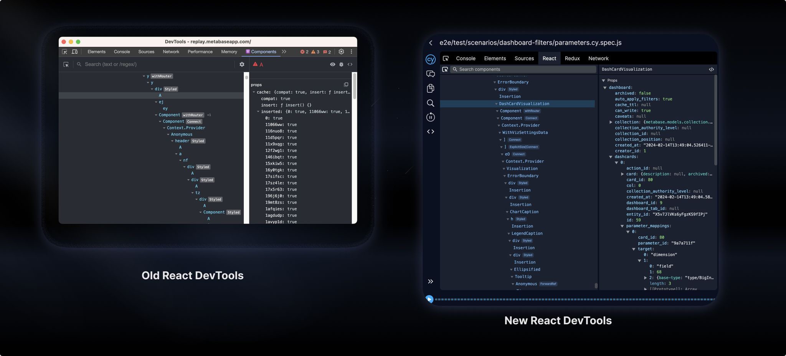Open the code brackets icon in Replay sidebar
Image resolution: width=786 pixels, height=356 pixels.
(431, 132)
